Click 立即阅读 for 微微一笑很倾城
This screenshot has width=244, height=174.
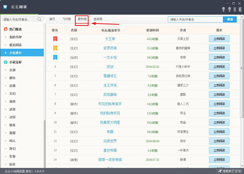point(219,160)
